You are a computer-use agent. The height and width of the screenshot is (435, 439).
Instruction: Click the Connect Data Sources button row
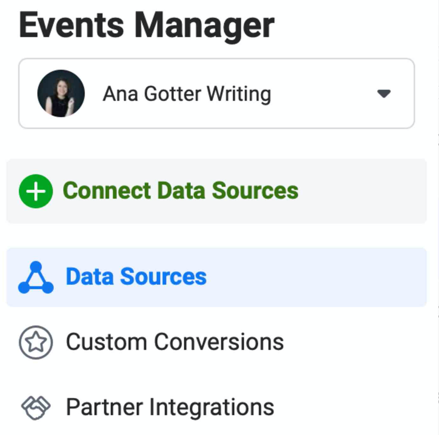(x=181, y=191)
